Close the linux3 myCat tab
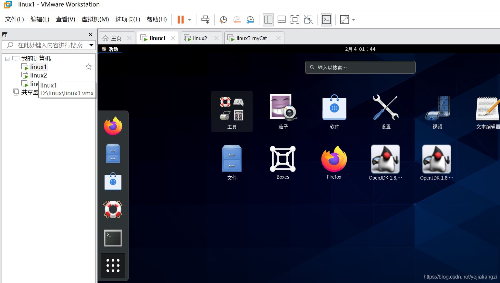Screen dimensions: 500x283 click(x=278, y=38)
